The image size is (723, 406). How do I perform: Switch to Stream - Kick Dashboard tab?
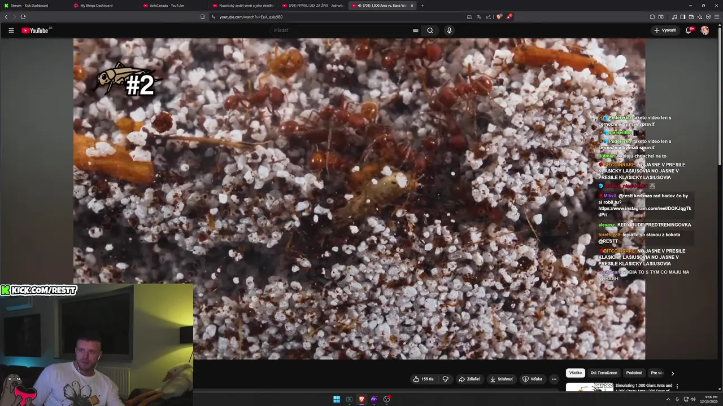point(34,6)
